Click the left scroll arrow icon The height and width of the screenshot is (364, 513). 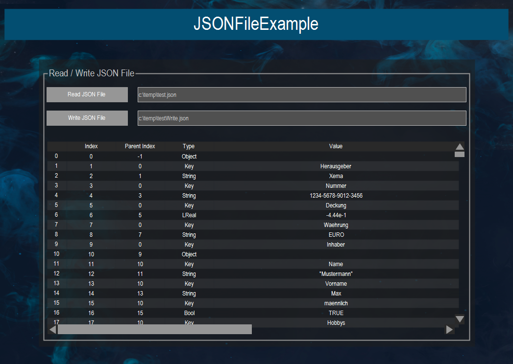pyautogui.click(x=52, y=329)
